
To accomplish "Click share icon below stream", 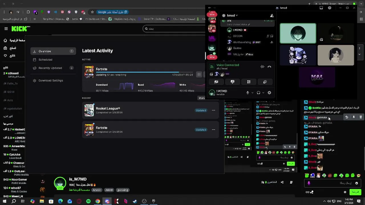I will (282, 182).
